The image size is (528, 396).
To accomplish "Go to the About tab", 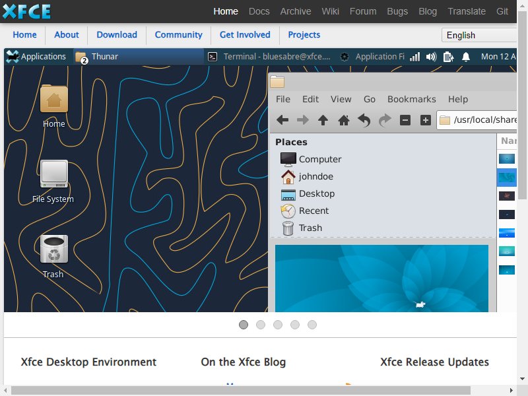I will [x=67, y=35].
